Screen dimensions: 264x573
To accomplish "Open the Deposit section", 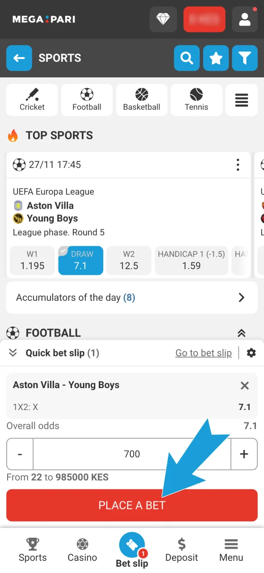I will pyautogui.click(x=181, y=550).
